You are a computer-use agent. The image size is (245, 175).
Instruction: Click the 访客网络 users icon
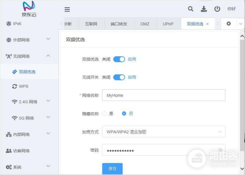pyautogui.click(x=9, y=151)
